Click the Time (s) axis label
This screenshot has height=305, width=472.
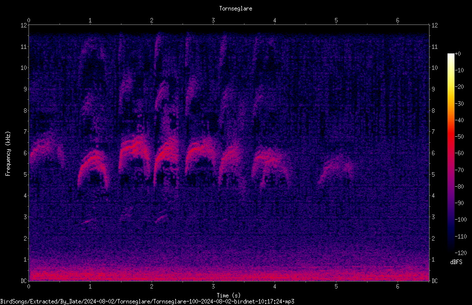point(228,296)
